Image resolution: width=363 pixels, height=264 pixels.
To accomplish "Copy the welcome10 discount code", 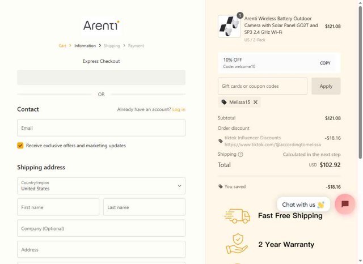I will [325, 63].
